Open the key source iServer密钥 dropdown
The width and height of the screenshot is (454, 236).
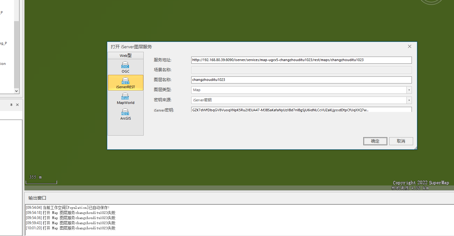[409, 100]
